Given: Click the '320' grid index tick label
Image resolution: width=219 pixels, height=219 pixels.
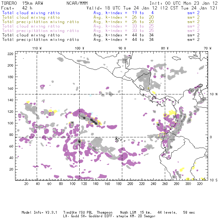Looking at the screenshot, I should click(200, 184).
